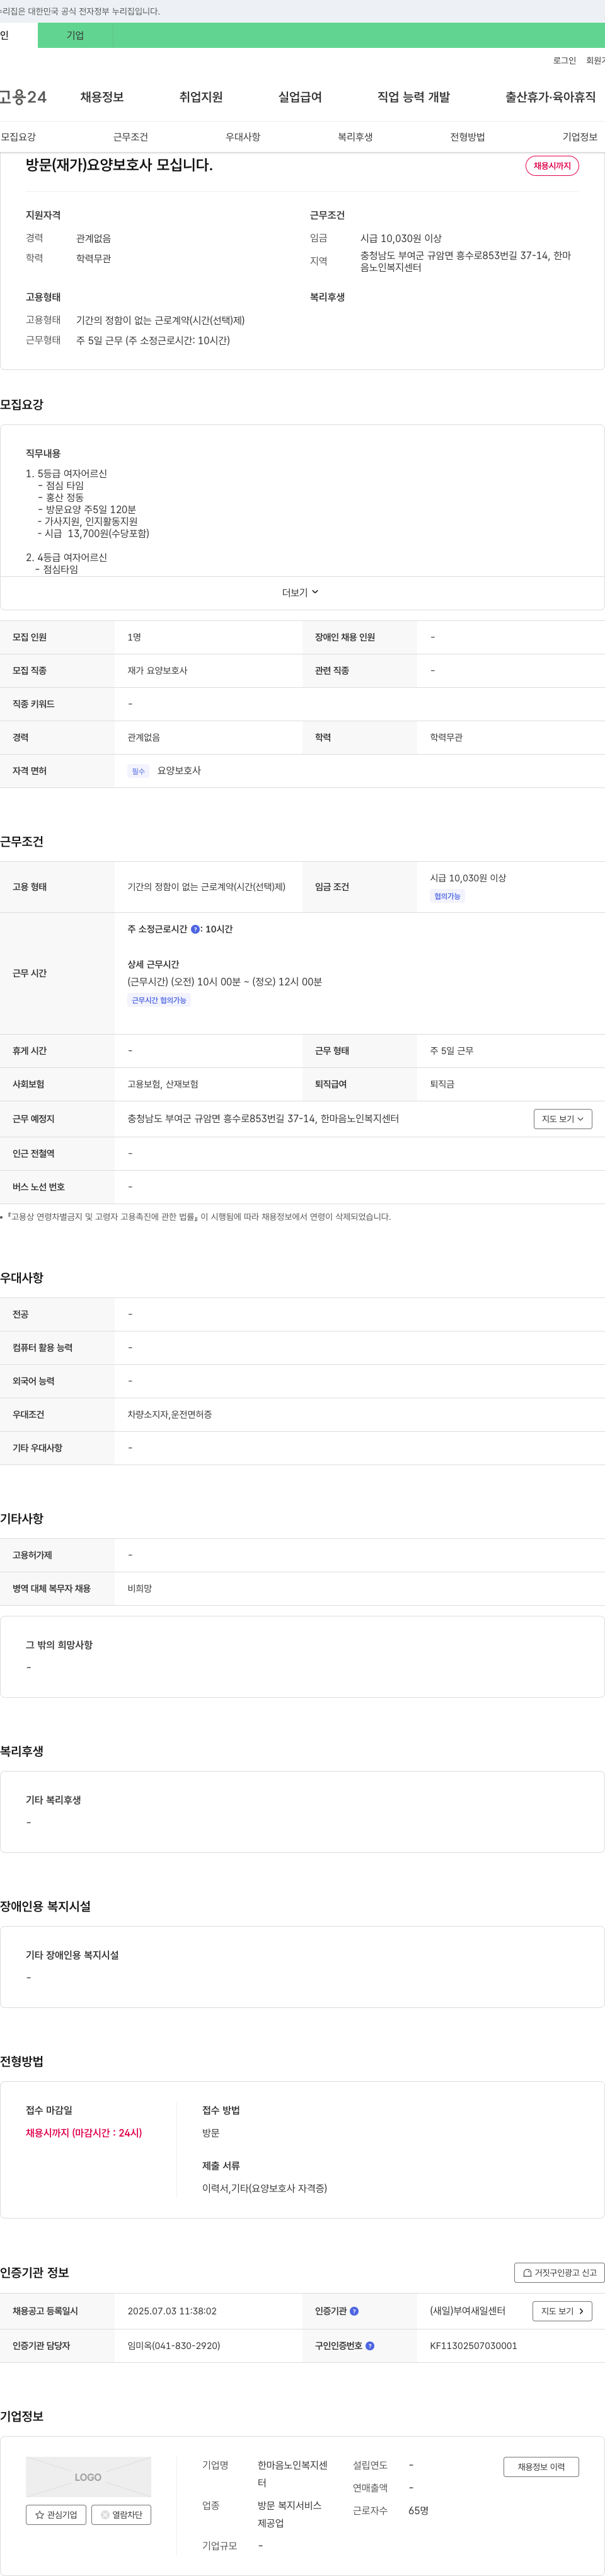Click the 주 소정근로시간 info icon

[195, 929]
